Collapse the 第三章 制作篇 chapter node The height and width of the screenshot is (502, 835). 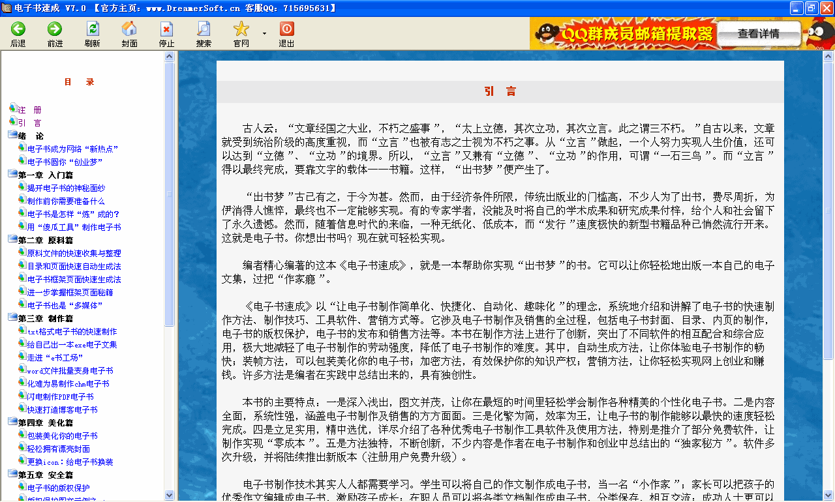[13, 317]
